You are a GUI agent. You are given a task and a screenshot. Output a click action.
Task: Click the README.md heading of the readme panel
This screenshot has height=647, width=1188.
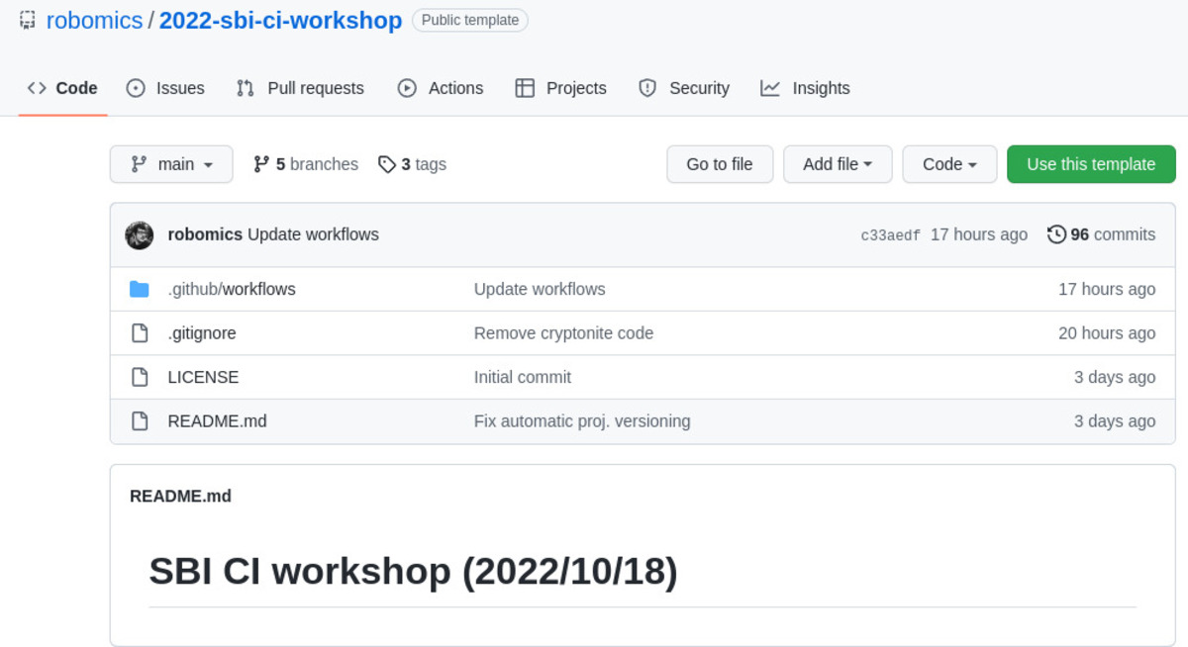180,496
